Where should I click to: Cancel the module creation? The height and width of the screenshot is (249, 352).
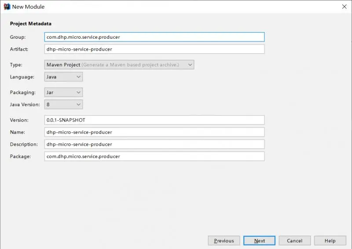pos(295,241)
